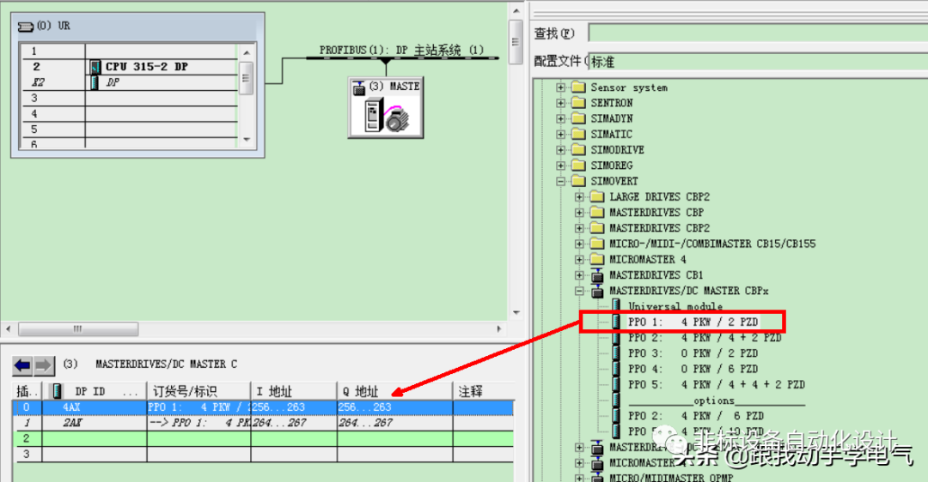
Task: Select PPO 2: 4 PKW / 4 + 2 PZD
Action: (x=705, y=338)
